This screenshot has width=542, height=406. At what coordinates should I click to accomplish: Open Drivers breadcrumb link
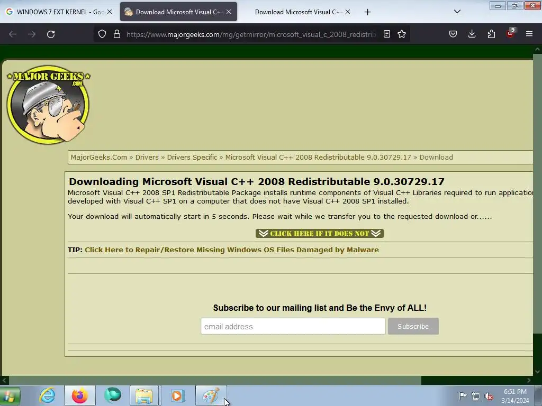coord(147,158)
